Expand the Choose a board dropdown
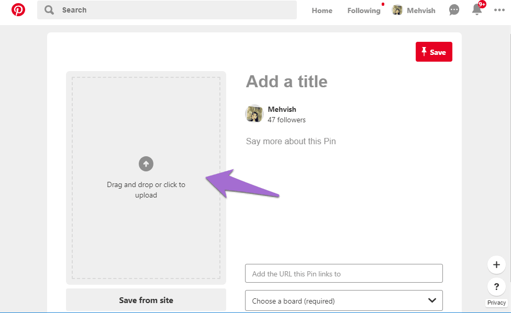 (344, 300)
